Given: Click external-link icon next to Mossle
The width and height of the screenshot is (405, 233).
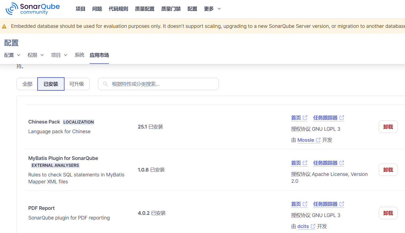Looking at the screenshot, I should 318,140.
